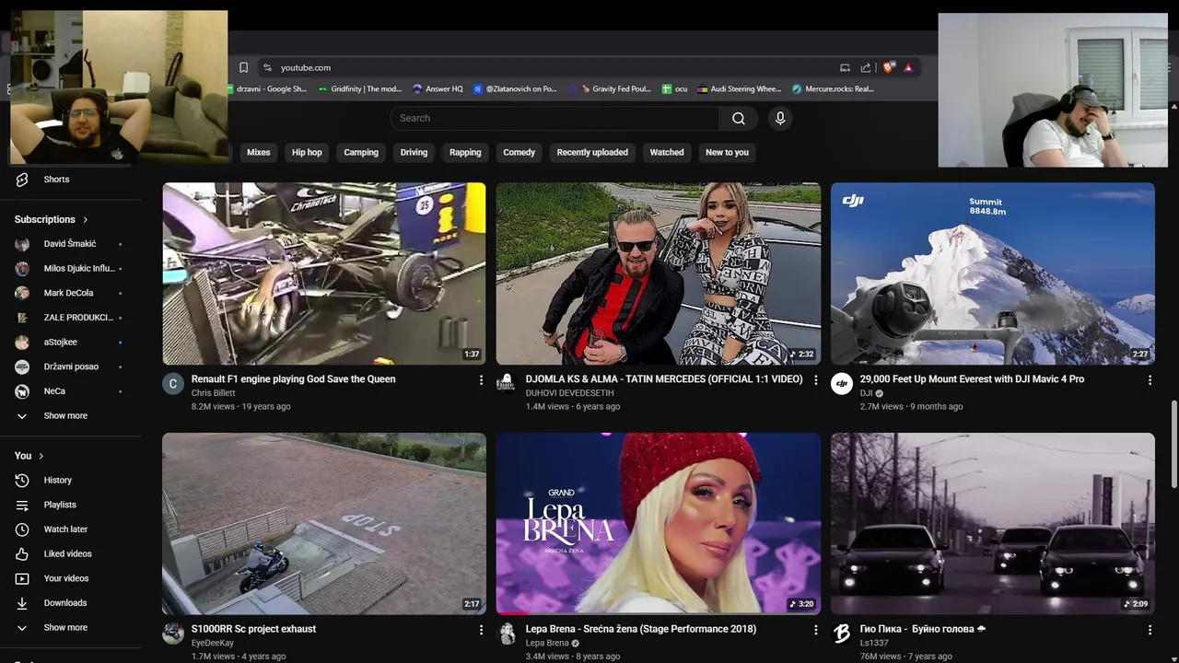
Task: Open Mercure.rocks bookmark
Action: pyautogui.click(x=833, y=89)
